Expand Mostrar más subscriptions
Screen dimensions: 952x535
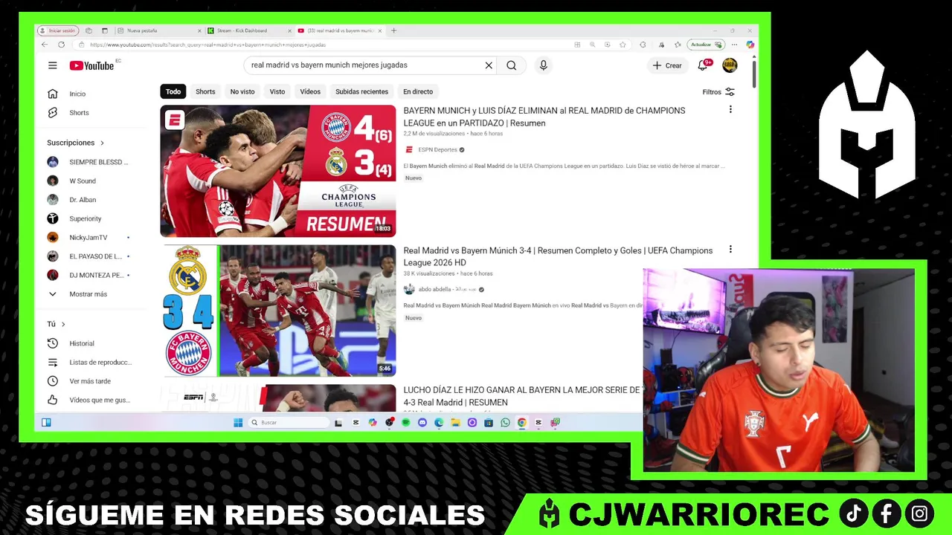78,294
